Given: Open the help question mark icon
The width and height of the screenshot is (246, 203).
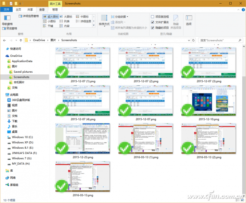Looking at the screenshot, I should coord(243,10).
